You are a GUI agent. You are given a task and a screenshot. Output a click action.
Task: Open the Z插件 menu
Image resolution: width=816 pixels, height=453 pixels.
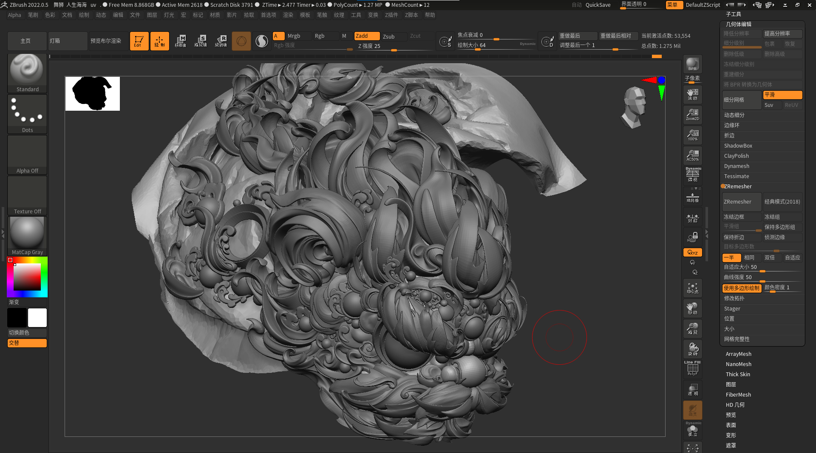point(391,15)
